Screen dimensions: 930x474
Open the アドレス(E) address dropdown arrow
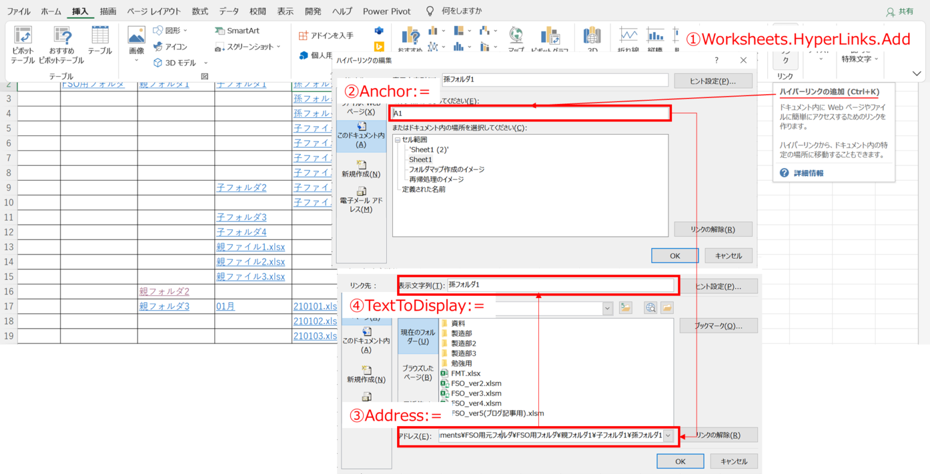[x=668, y=435]
